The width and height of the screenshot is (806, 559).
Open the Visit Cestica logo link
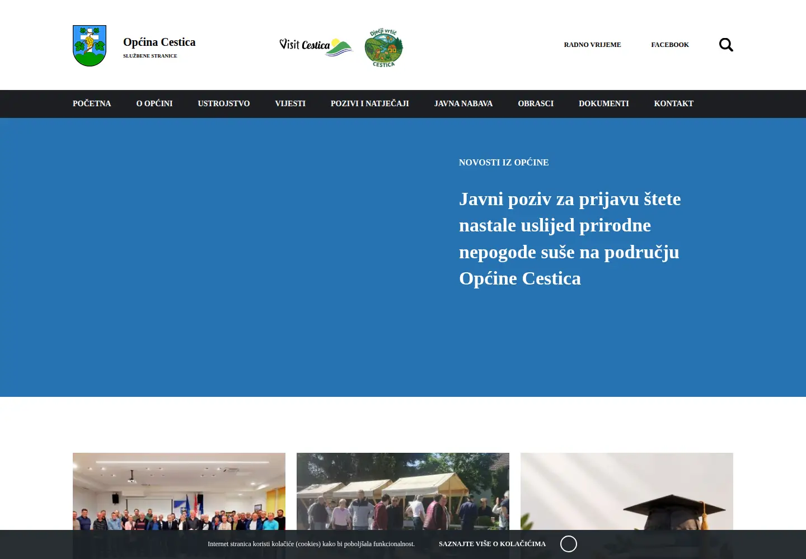click(316, 46)
